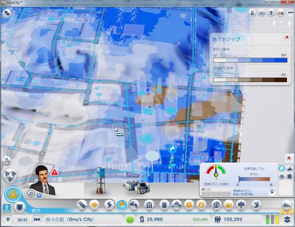The image size is (295, 227).
Task: Increase game speed with fast-forward arrows
Action: click(37, 220)
